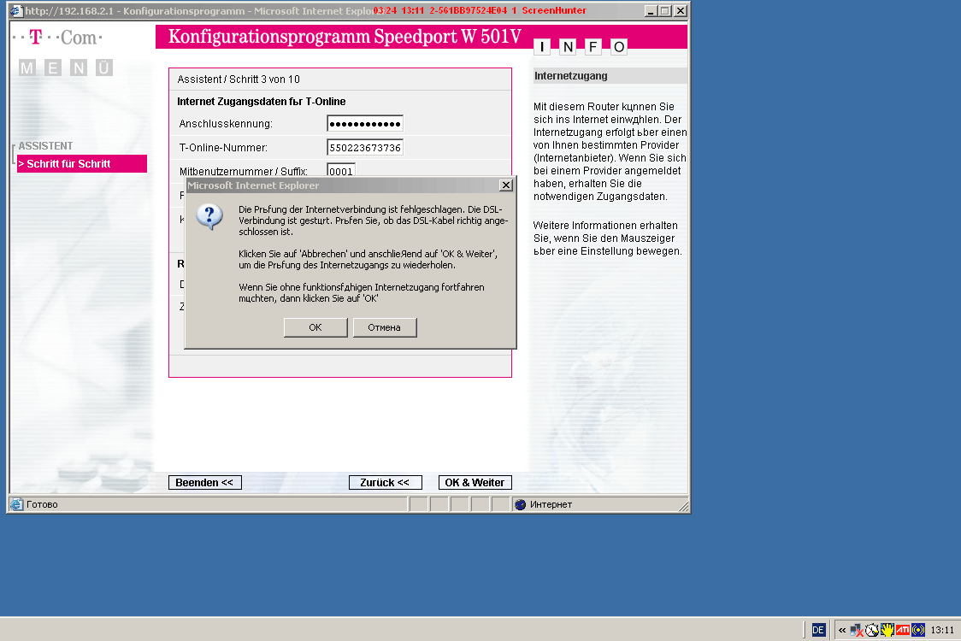The image size is (961, 641).
Task: Click the Anschlusskennung label
Action: click(226, 124)
